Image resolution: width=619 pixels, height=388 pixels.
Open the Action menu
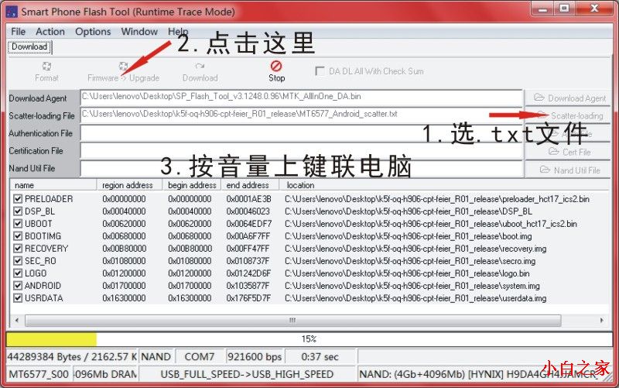[x=50, y=31]
